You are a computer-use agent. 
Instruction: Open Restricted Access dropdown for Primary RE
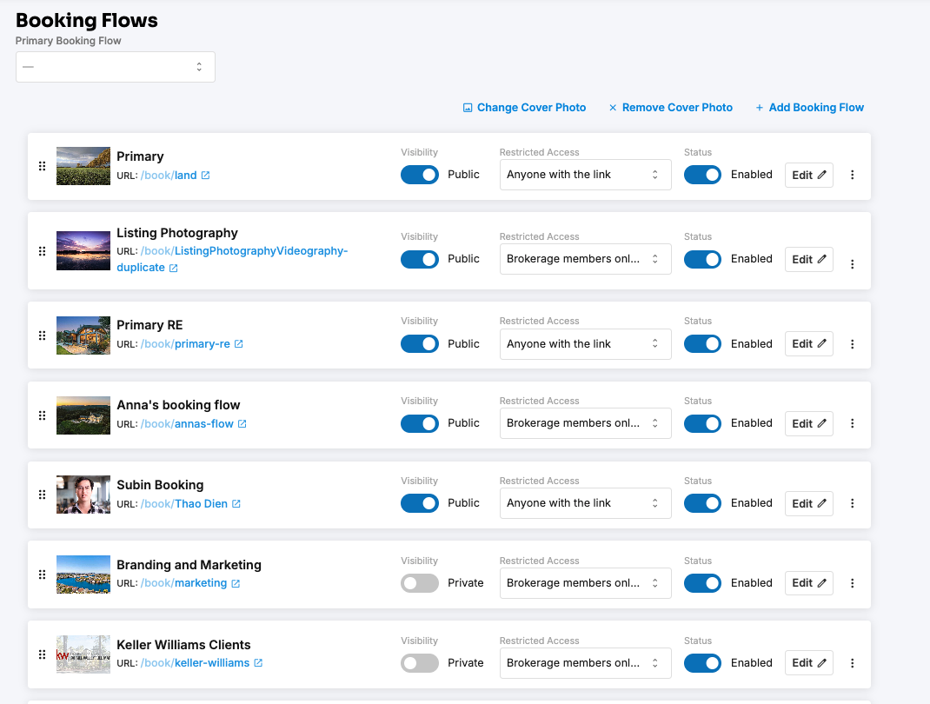pos(586,344)
